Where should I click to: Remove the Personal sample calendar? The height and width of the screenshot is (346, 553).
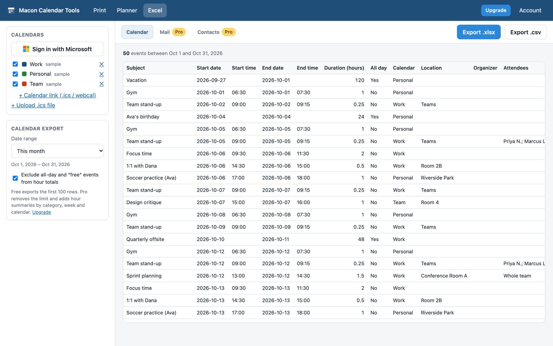[x=101, y=74]
